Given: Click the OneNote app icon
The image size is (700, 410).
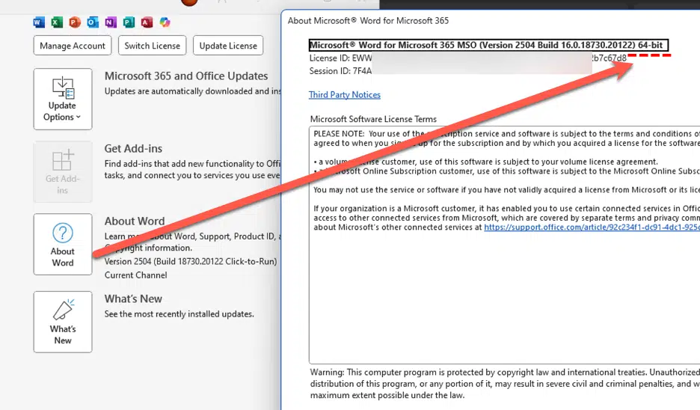Looking at the screenshot, I should pos(111,22).
